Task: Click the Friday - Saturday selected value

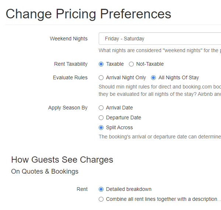Action: pos(124,39)
